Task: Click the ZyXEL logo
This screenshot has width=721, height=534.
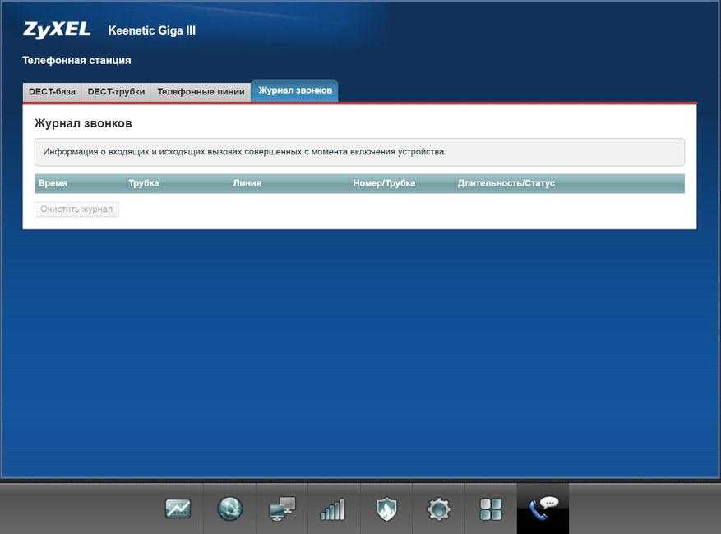Action: coord(56,30)
